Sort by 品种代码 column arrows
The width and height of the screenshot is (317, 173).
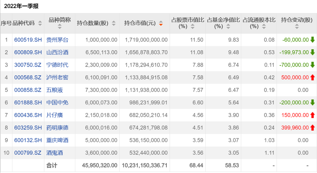40,23
